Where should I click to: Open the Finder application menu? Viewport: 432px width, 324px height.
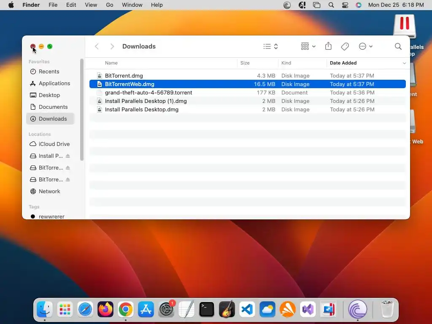coord(31,5)
